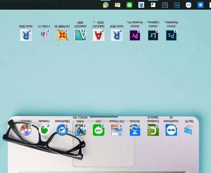Open the red AutoCAD 2018 desktop shortcut

point(98,35)
